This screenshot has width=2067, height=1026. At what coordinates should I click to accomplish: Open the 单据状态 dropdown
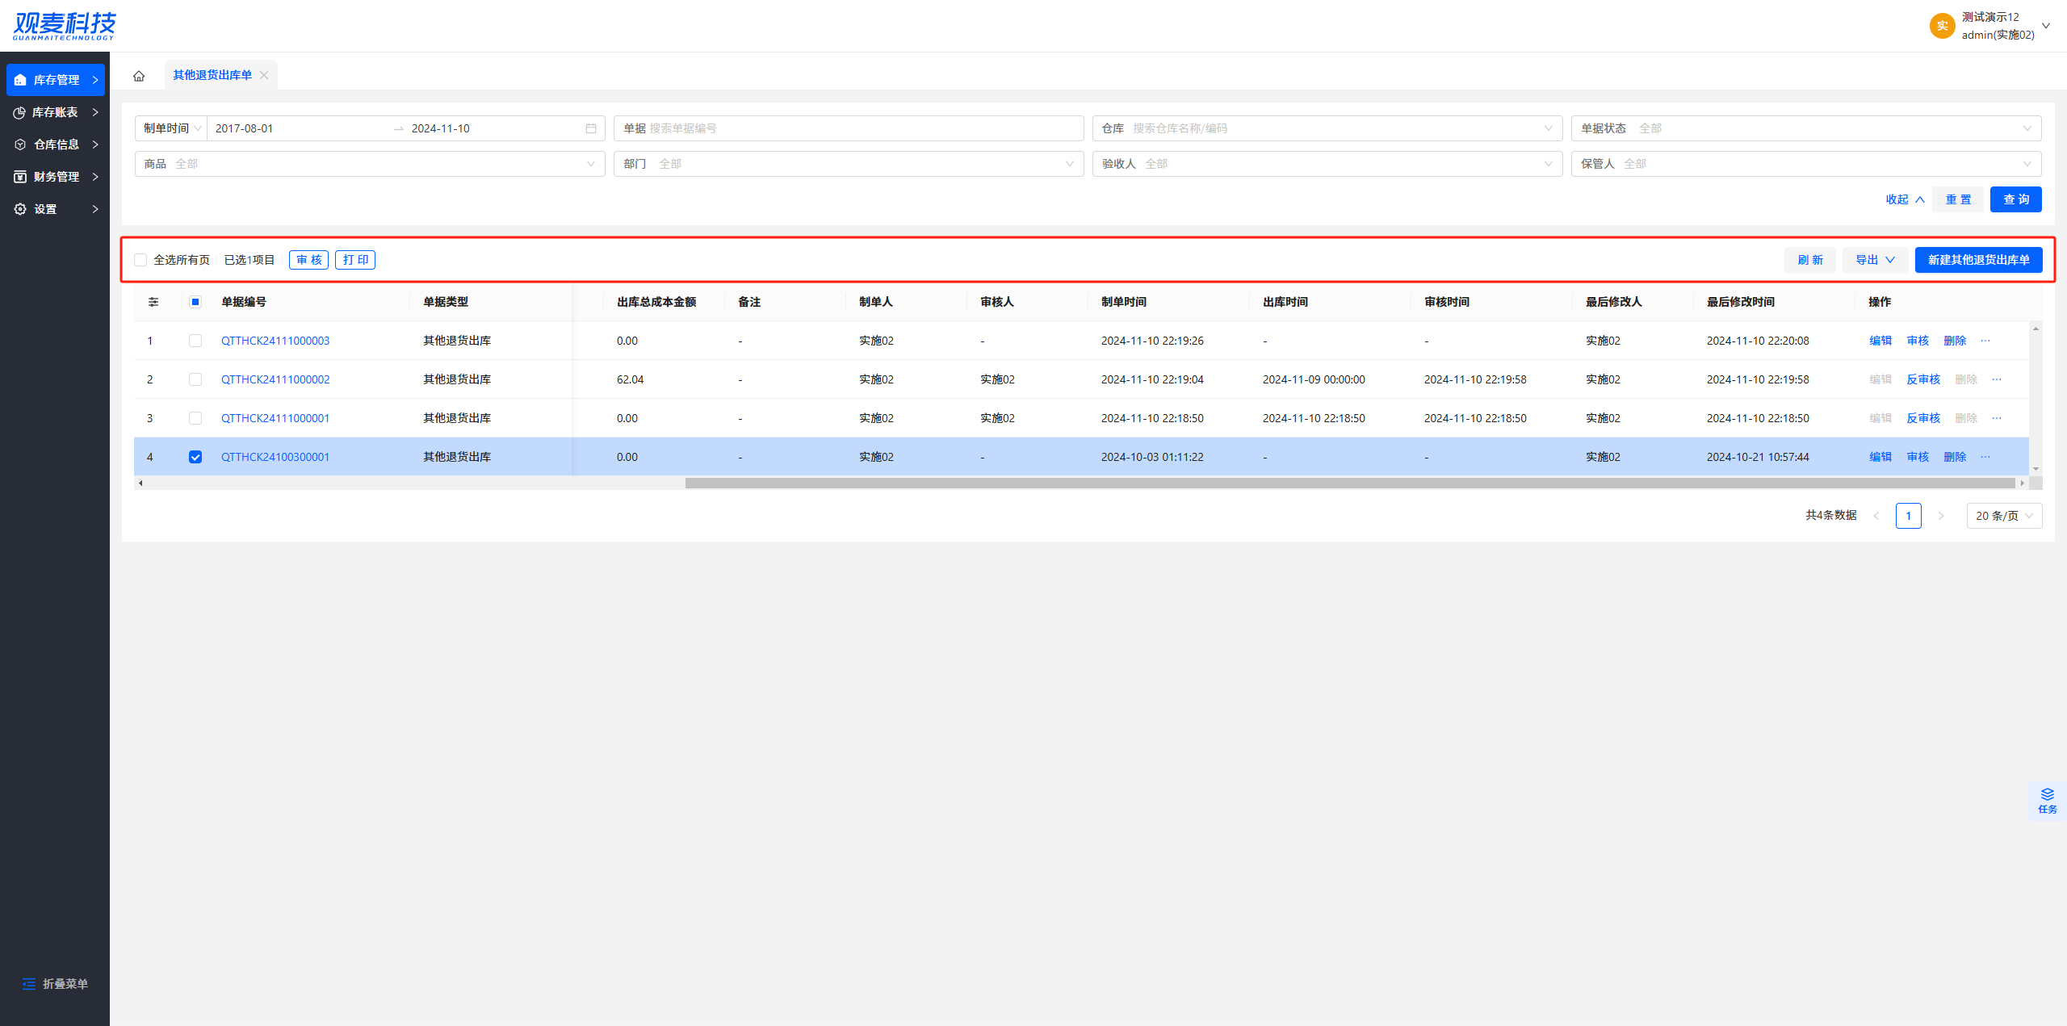point(1805,128)
